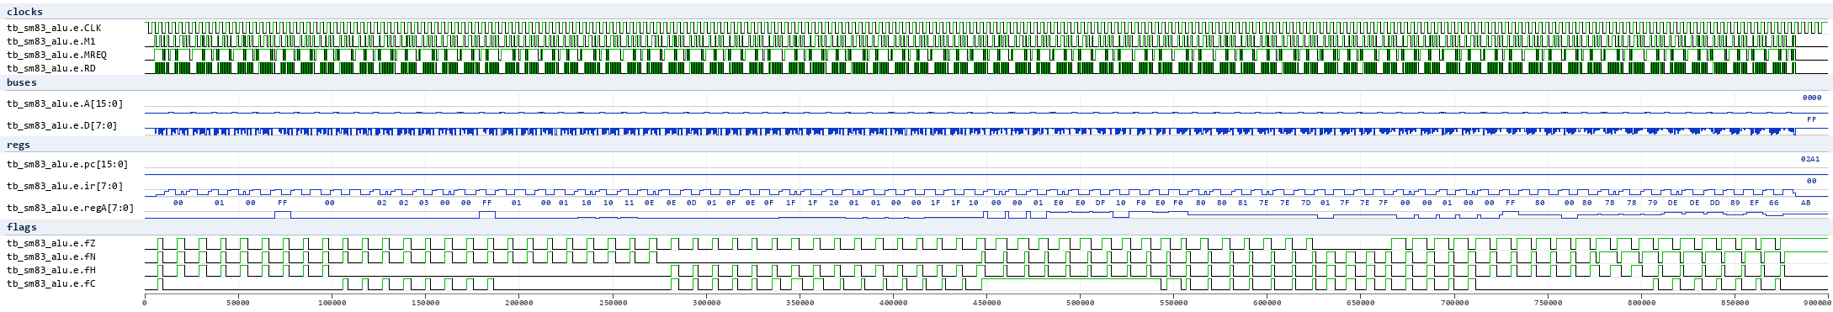1833x312 pixels.
Task: Select bus signal tb_sm83_alu.e.D[7:0]
Action: point(62,125)
